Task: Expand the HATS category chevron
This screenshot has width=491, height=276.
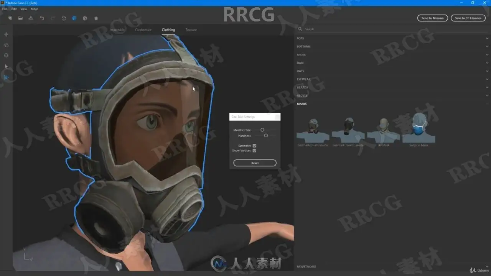Action: pos(487,71)
